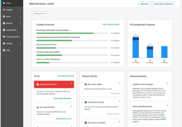Dismiss the Notice regarding Reports announcement
This screenshot has height=127, width=182.
click(x=167, y=105)
